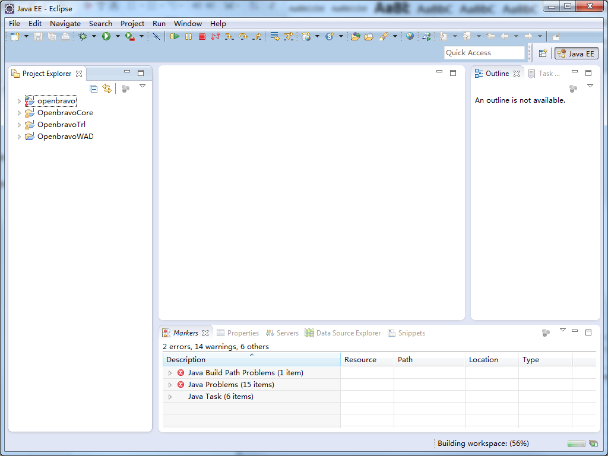Click the Debug bug icon
Screen dimensions: 608x456
tap(83, 36)
